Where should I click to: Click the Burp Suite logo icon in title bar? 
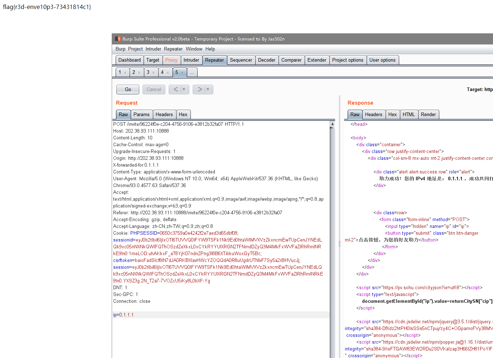[117, 39]
